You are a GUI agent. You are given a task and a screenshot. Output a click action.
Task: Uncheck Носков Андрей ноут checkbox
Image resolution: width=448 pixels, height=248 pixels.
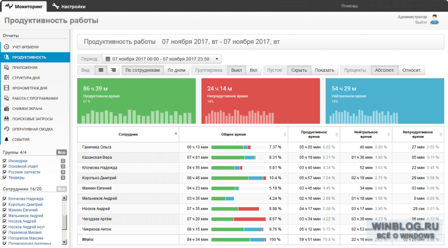pyautogui.click(x=5, y=227)
